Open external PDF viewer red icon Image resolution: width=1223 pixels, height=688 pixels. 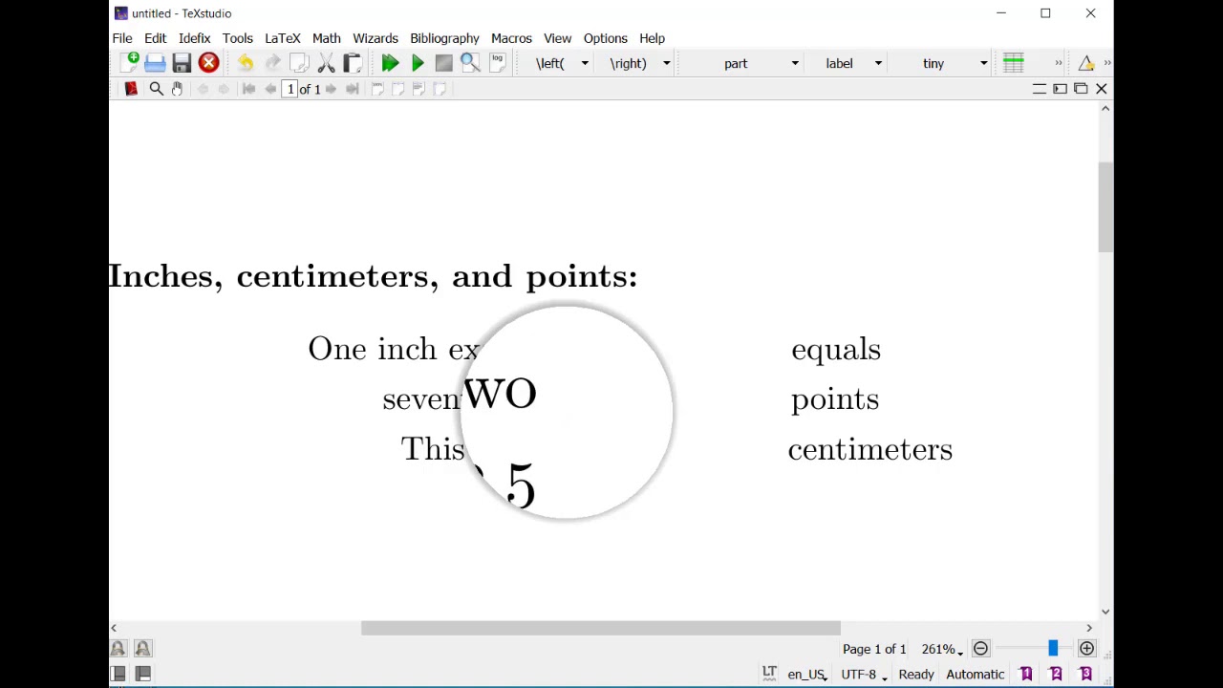(x=131, y=89)
